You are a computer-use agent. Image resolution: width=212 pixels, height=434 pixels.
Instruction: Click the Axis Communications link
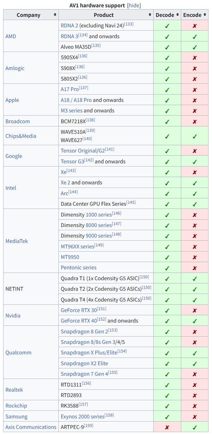(x=31, y=427)
